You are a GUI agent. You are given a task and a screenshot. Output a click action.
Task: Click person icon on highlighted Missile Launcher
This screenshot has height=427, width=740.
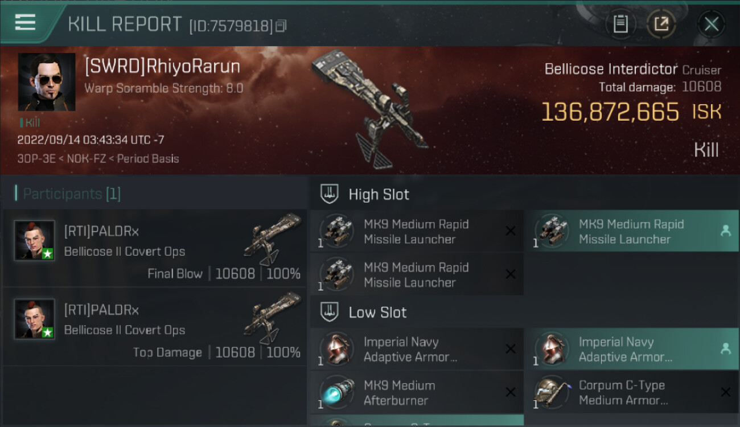tap(725, 231)
